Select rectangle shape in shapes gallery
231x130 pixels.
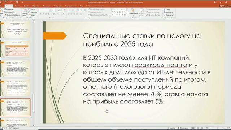click(120, 10)
